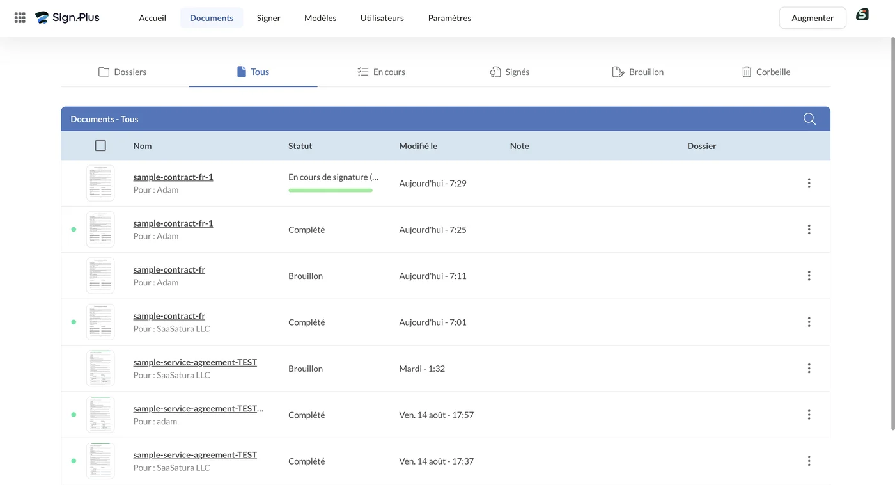Open sample-contract-fr draft modified 7:11
Screen dimensions: 895x485
pos(169,269)
